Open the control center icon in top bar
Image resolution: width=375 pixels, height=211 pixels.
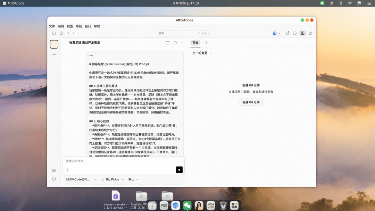coord(359,3)
